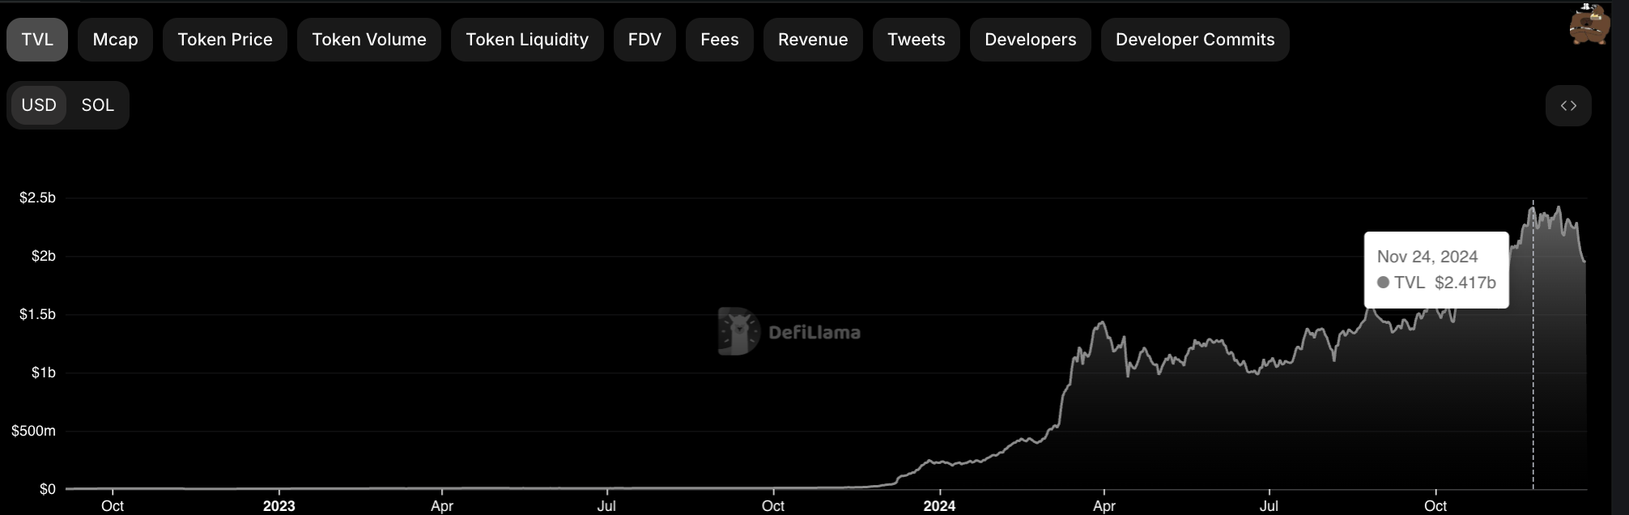Image resolution: width=1629 pixels, height=515 pixels.
Task: Toggle the TVL metric chart
Action: pyautogui.click(x=37, y=40)
